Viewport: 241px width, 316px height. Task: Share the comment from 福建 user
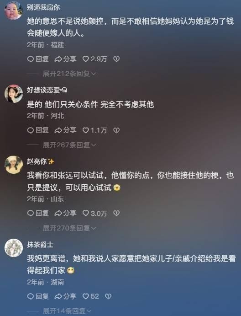[65, 59]
